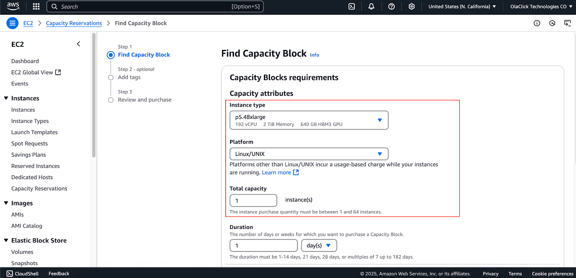Click the EC2 sidebar heading
Image resolution: width=576 pixels, height=278 pixels.
pos(18,44)
